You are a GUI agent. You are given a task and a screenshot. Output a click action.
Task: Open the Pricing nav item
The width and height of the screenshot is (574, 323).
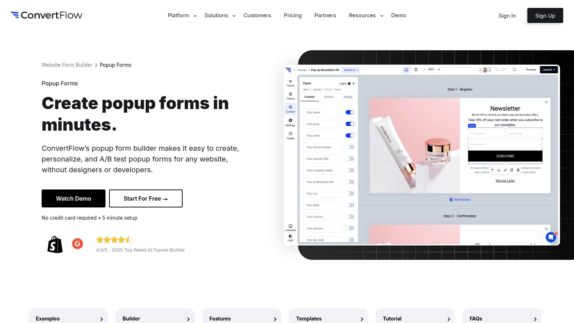(x=293, y=15)
